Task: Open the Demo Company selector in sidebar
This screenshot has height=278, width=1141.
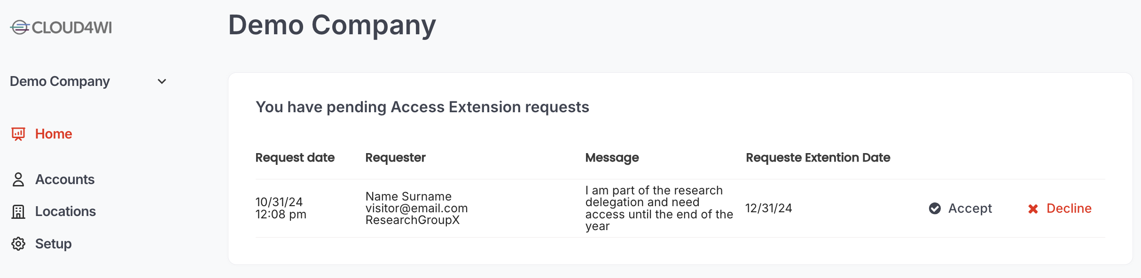Action: [x=60, y=82]
